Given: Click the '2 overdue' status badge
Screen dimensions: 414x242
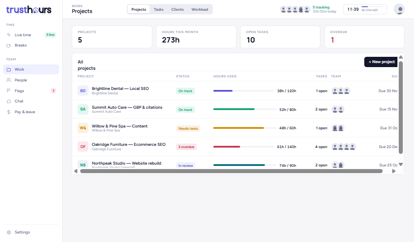Looking at the screenshot, I should [x=186, y=147].
